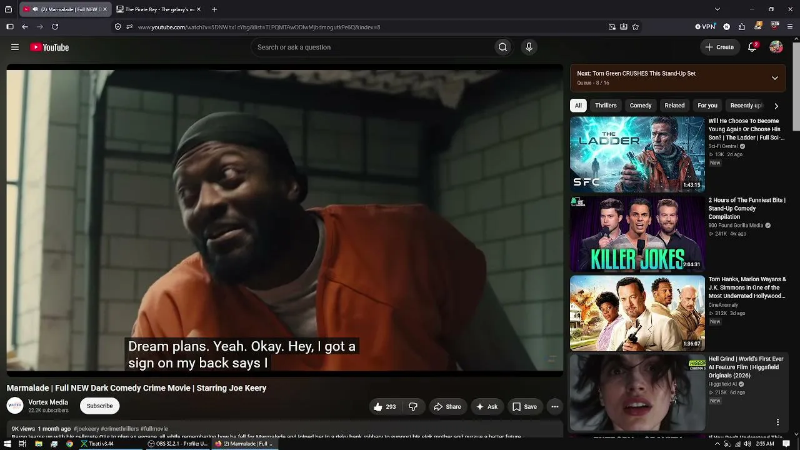Open the browser extensions puzzle icon
This screenshot has height=450, width=800.
pos(742,27)
